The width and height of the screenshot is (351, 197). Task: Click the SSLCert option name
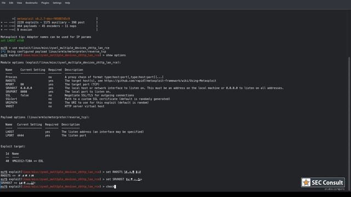coord(11,99)
